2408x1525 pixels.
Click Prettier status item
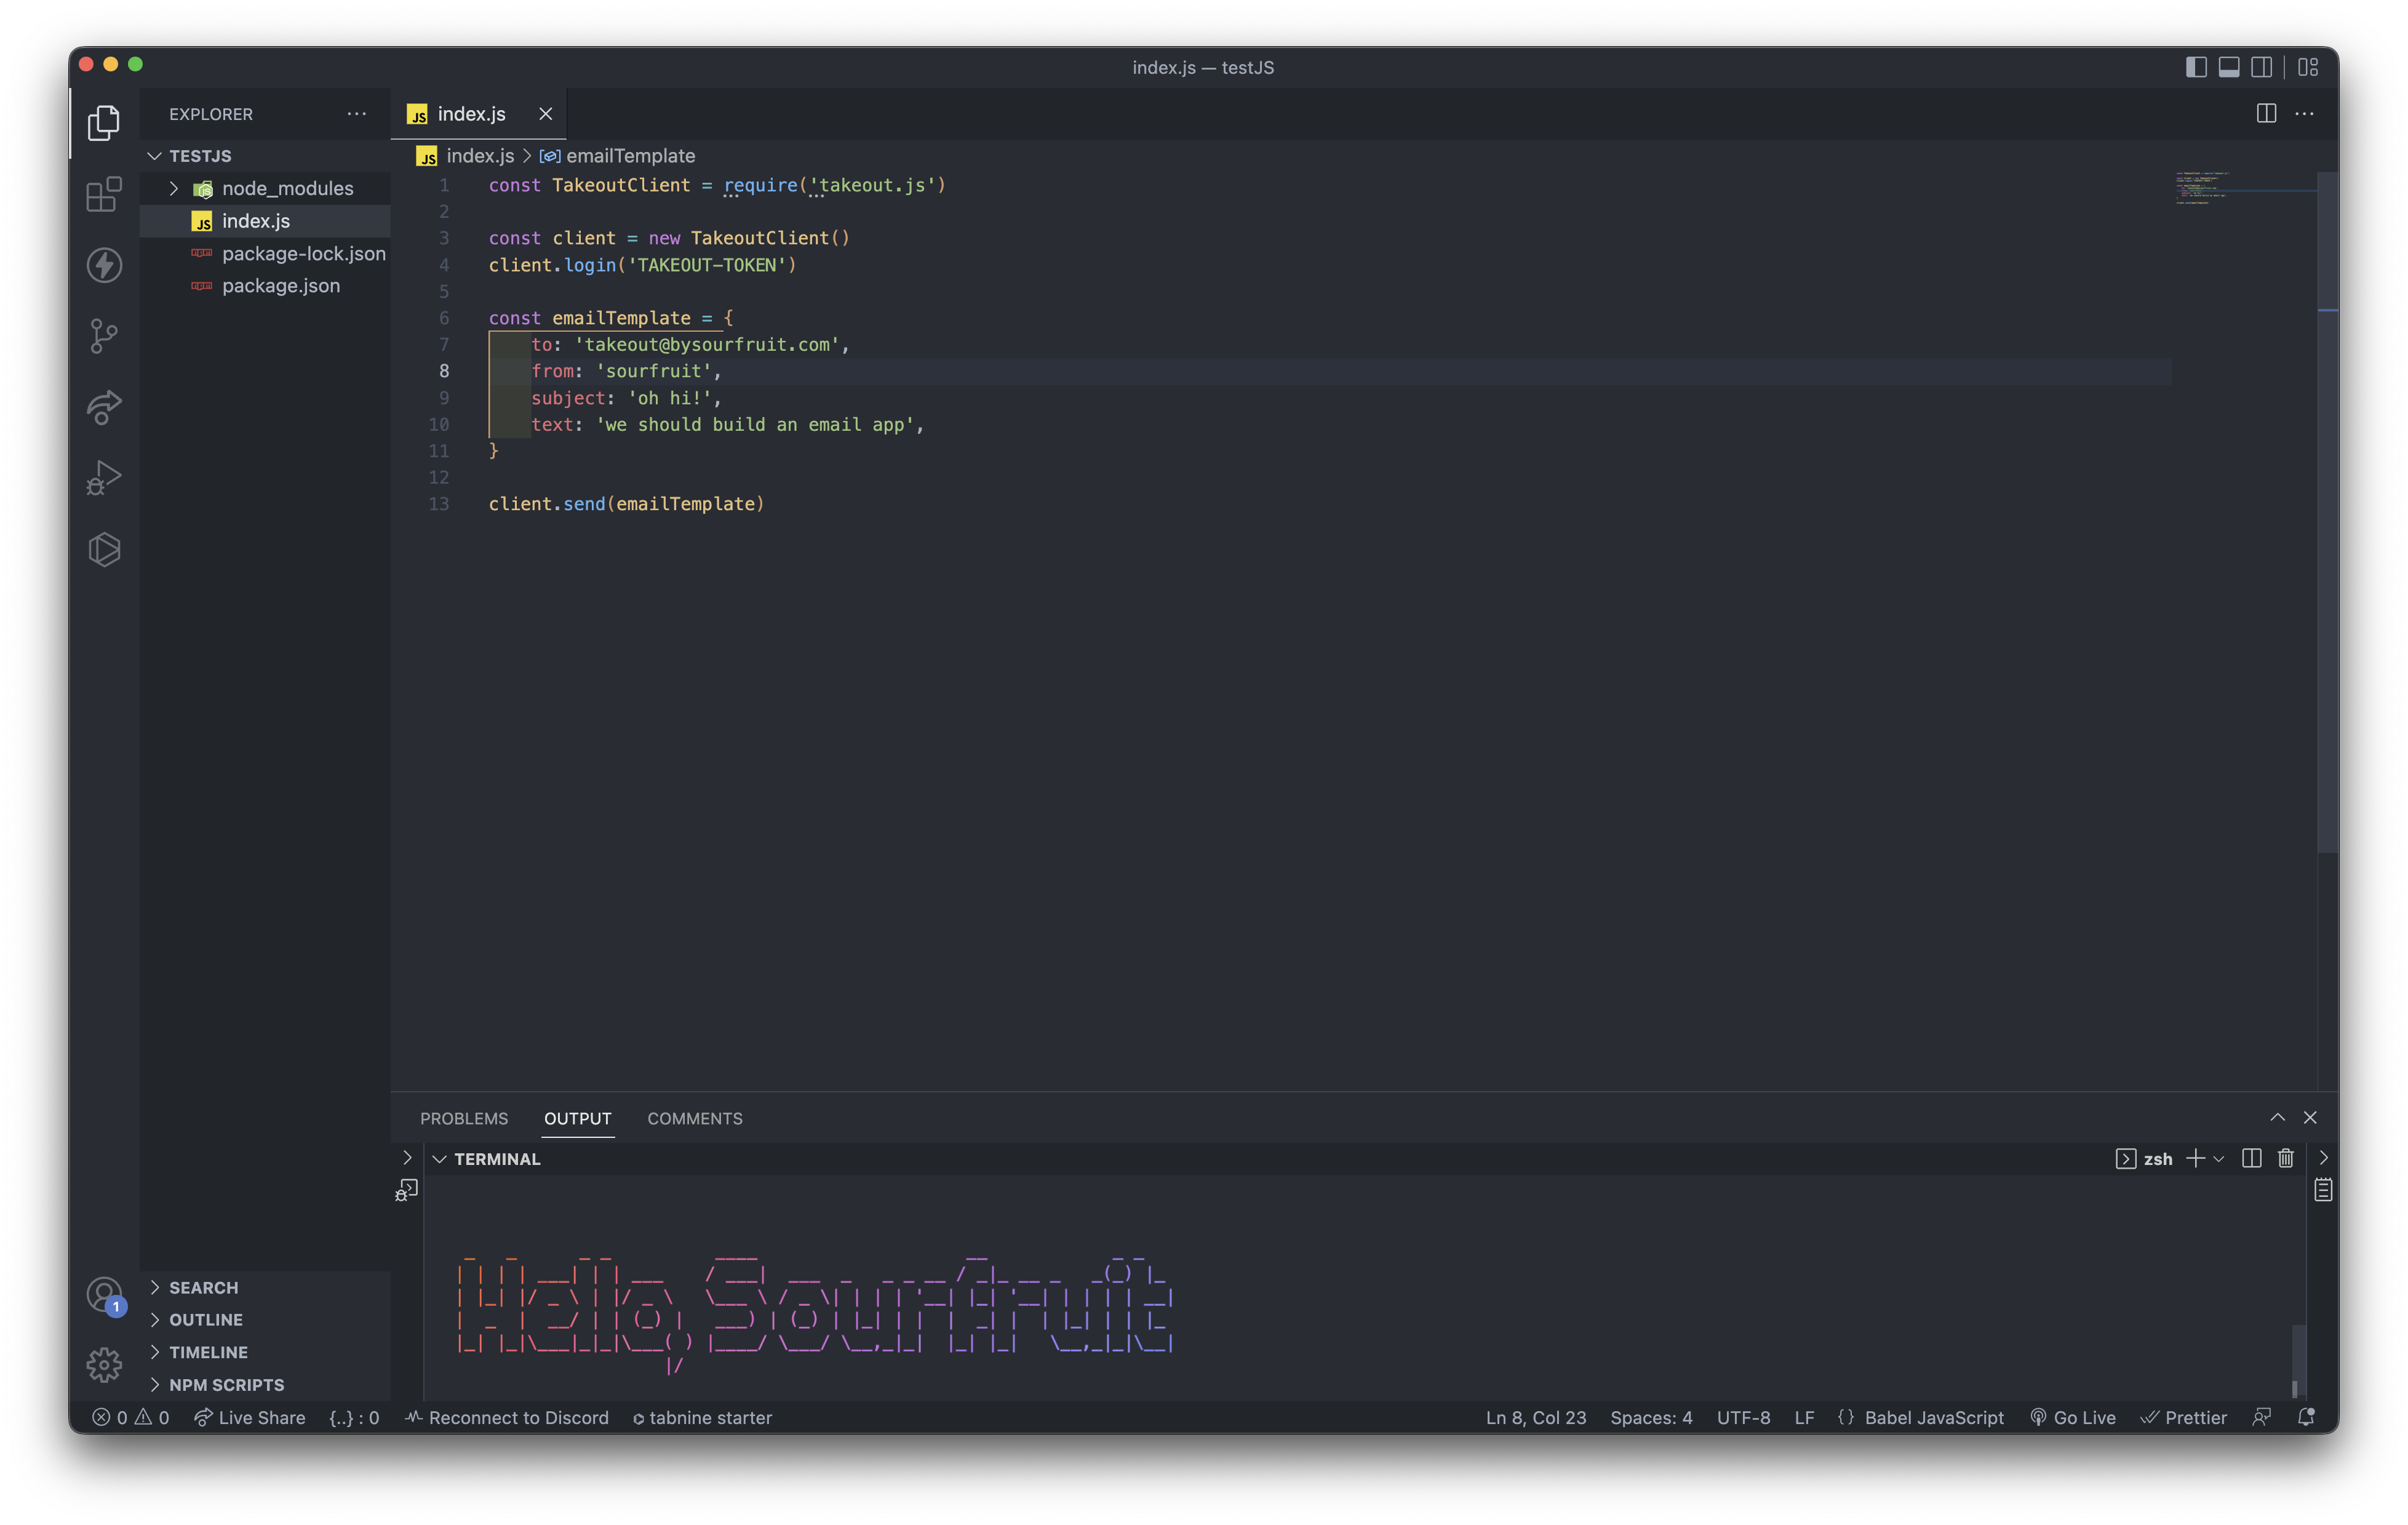coord(2183,1417)
